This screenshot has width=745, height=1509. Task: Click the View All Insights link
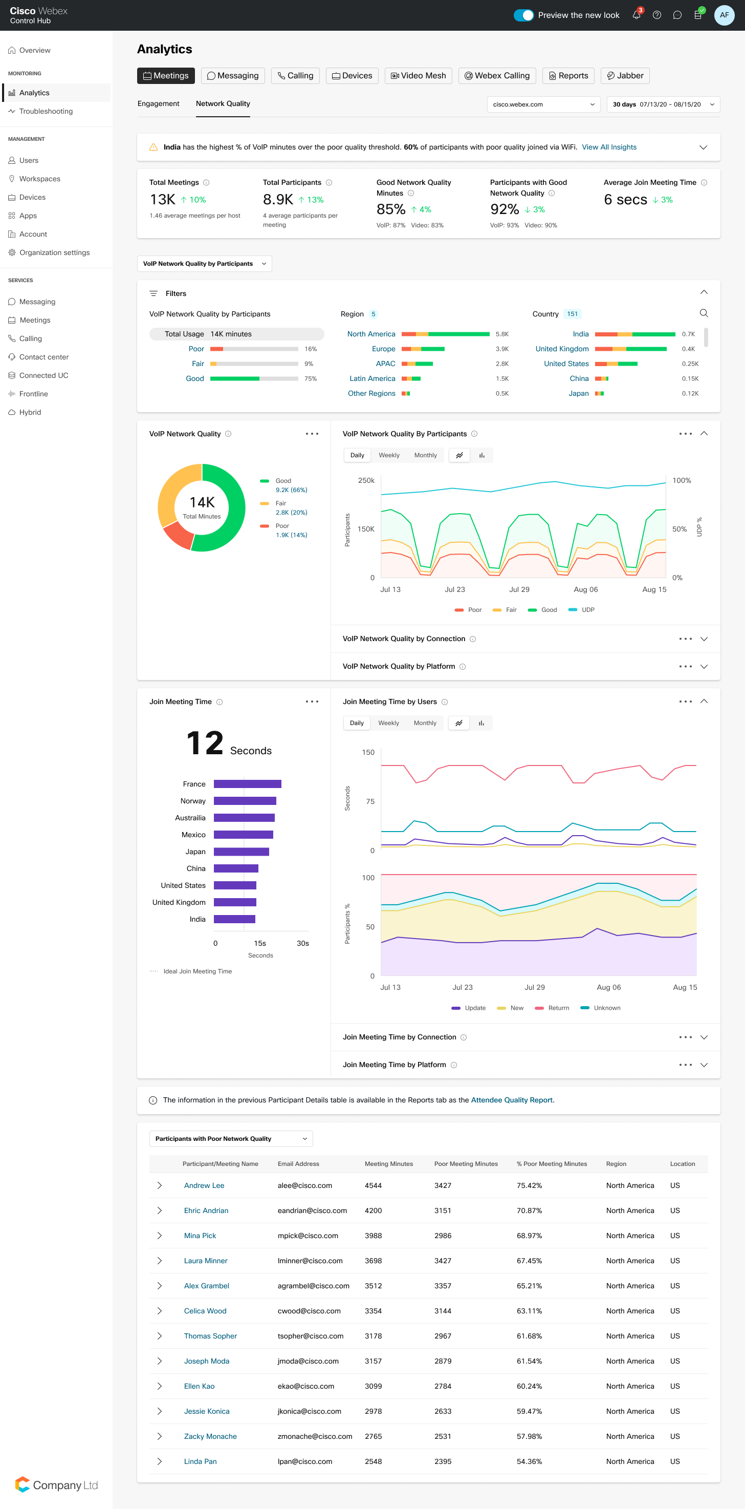pos(609,147)
